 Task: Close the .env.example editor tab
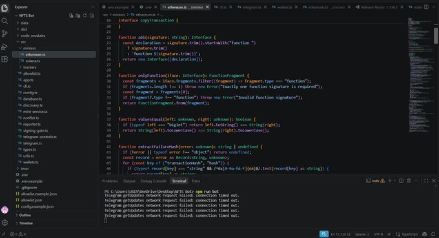pos(133,7)
